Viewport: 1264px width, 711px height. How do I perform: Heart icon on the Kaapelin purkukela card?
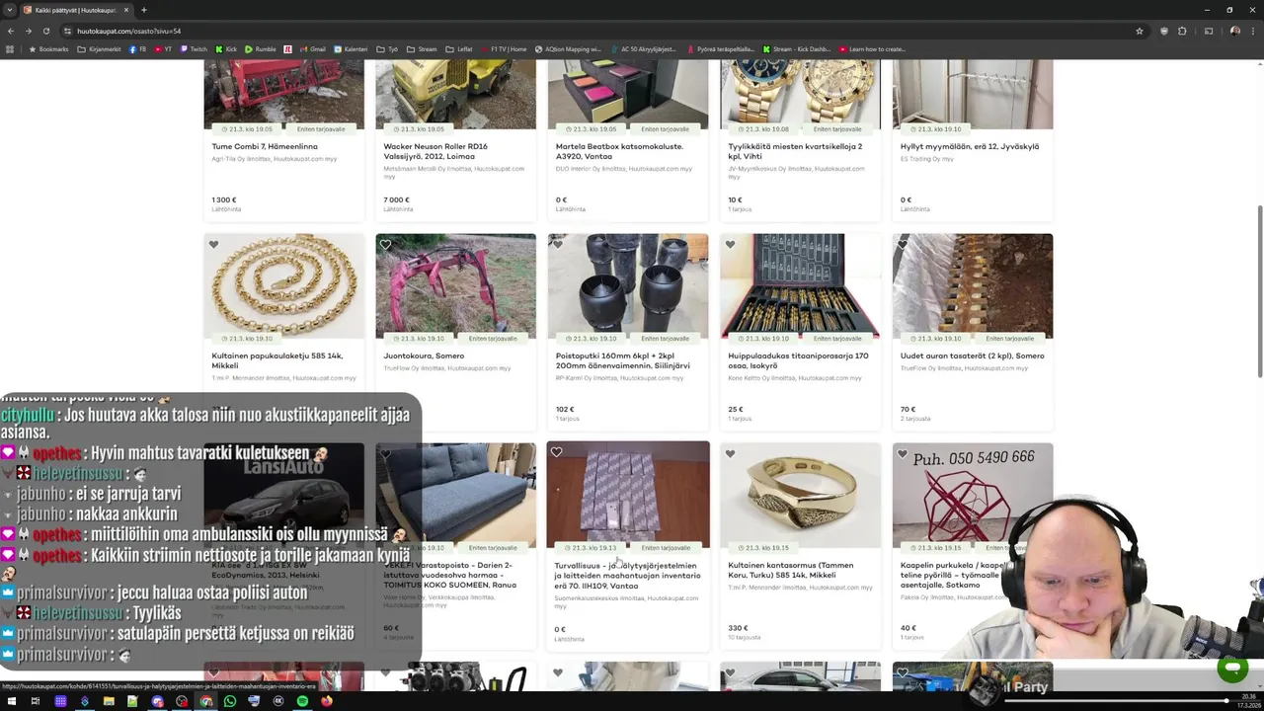click(902, 454)
